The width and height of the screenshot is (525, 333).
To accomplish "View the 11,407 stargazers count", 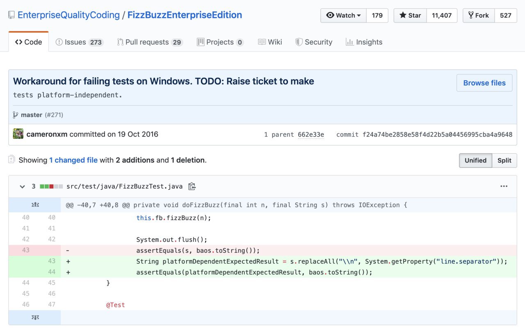I will 442,16.
